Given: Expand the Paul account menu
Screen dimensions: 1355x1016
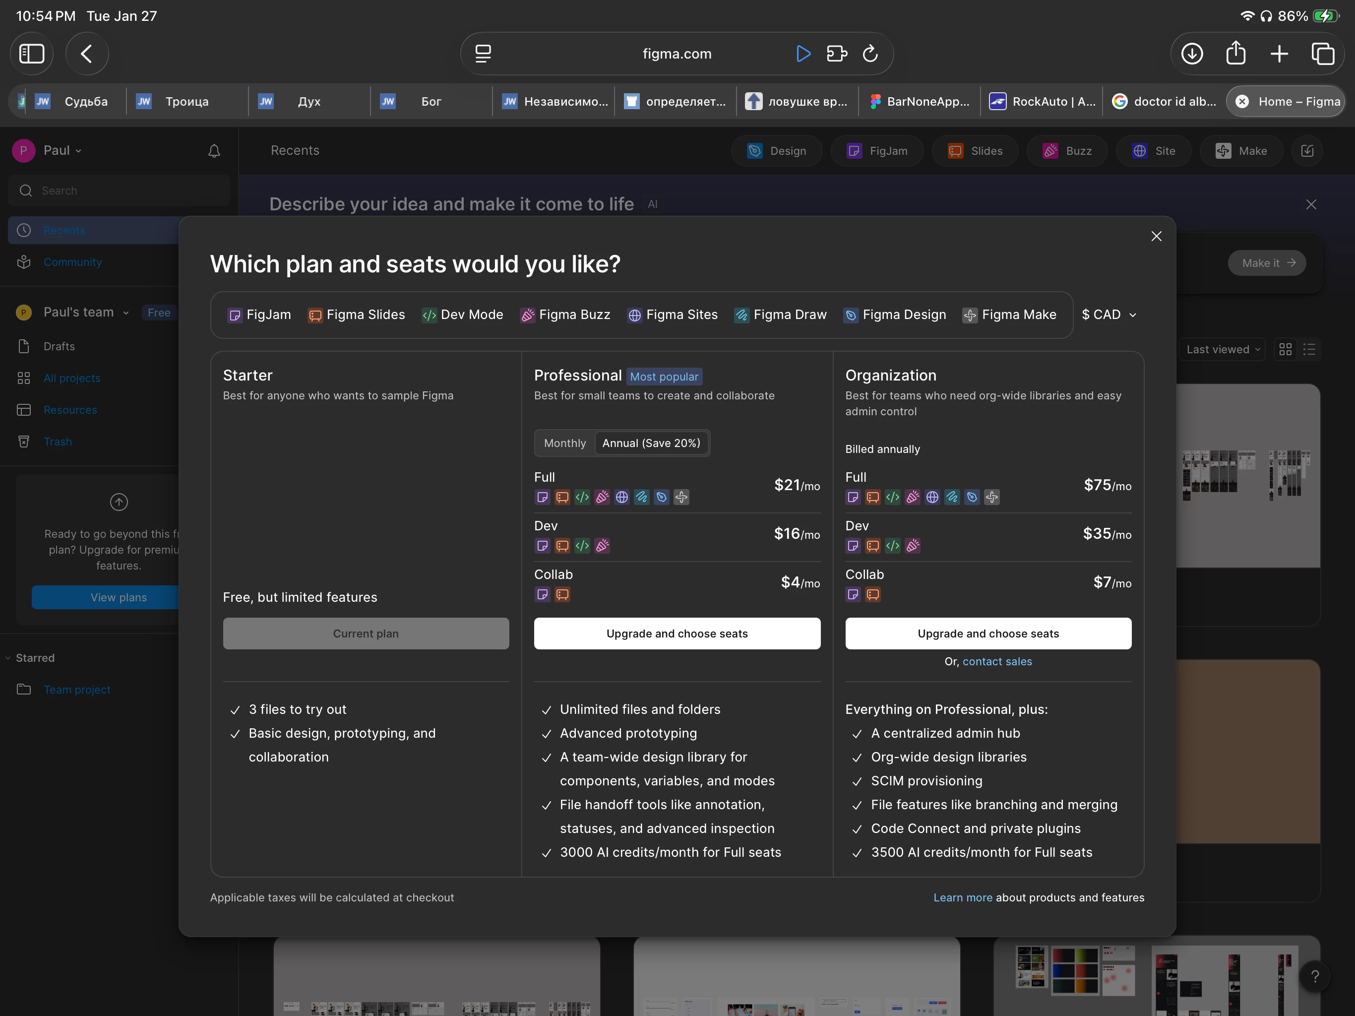Looking at the screenshot, I should click(x=62, y=151).
